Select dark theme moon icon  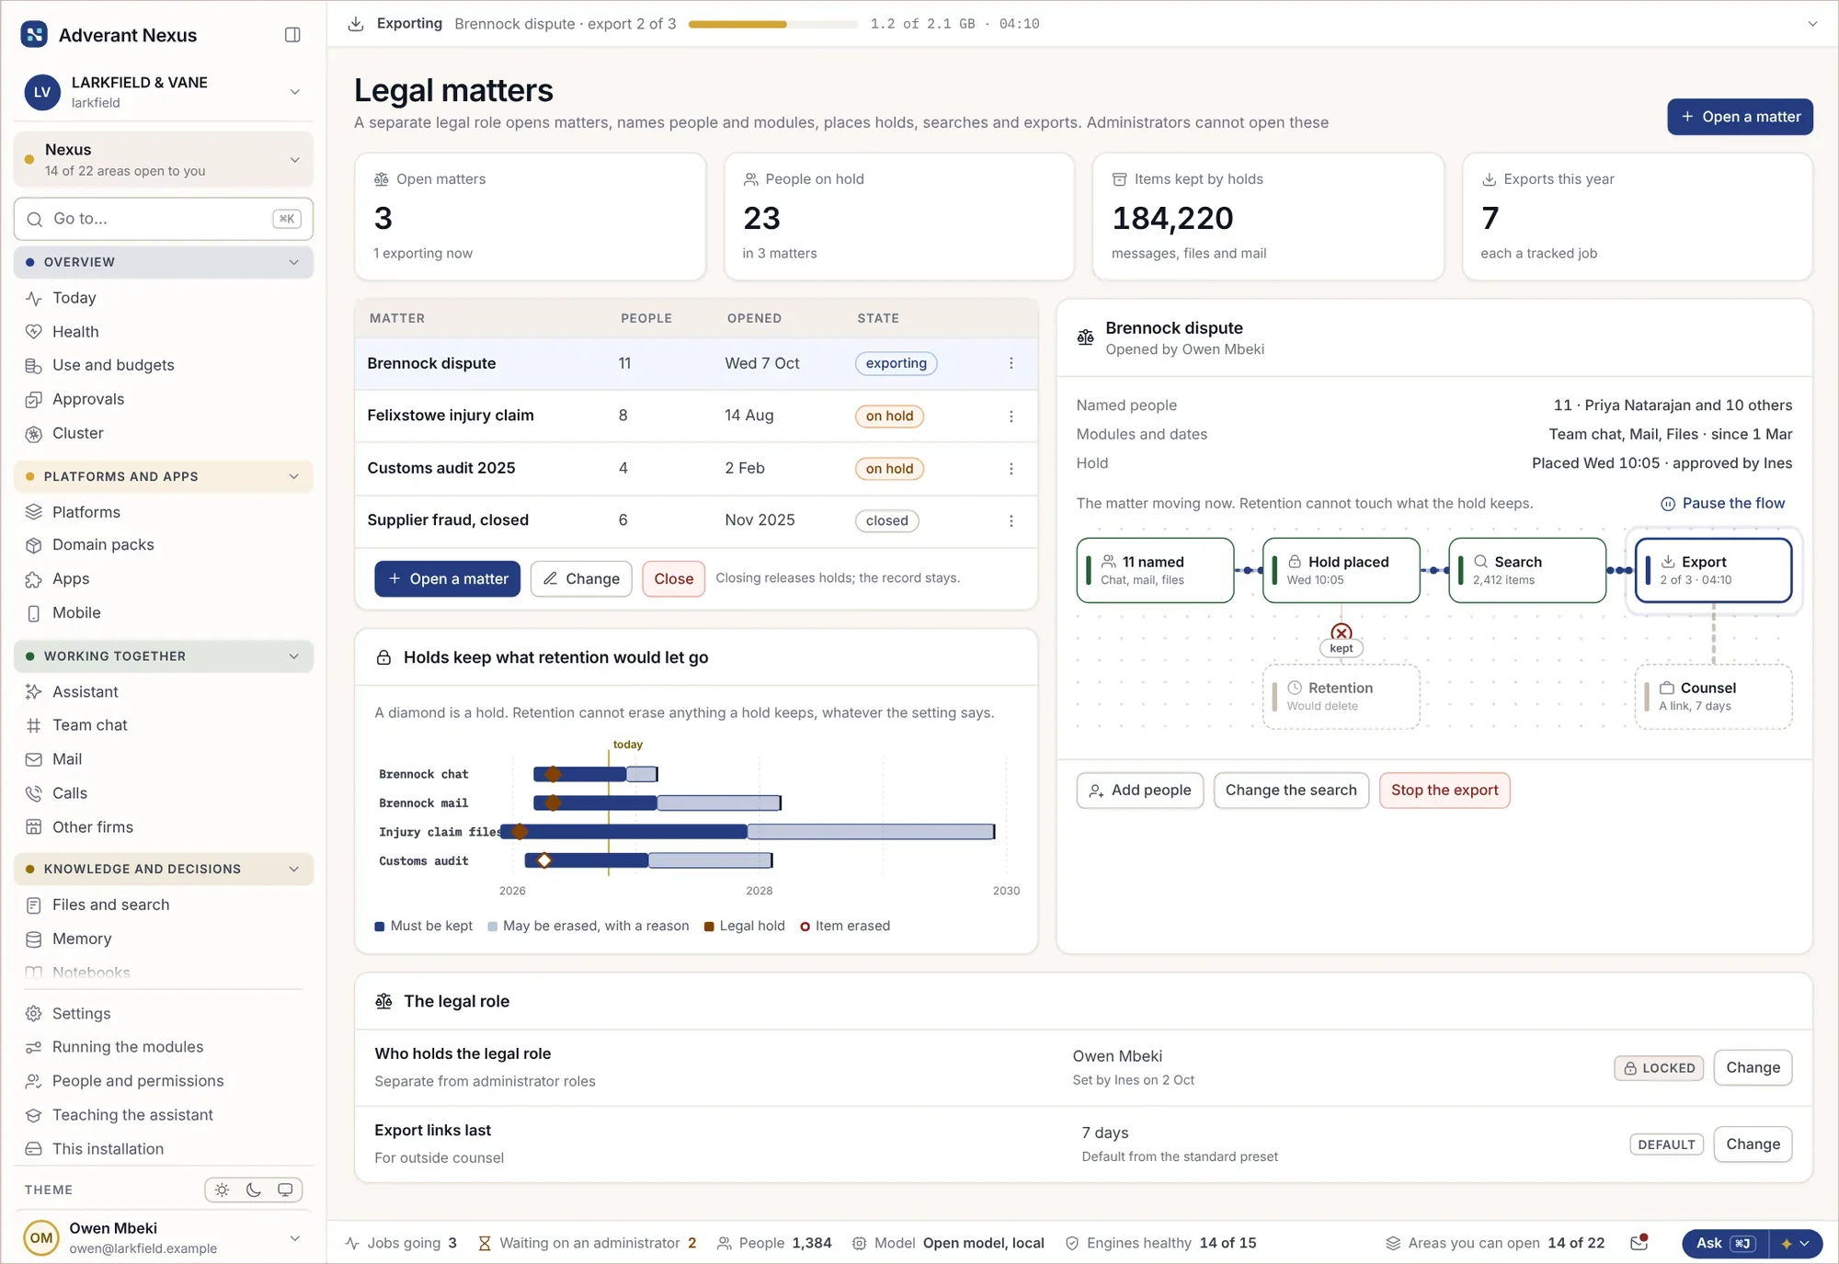pyautogui.click(x=253, y=1190)
